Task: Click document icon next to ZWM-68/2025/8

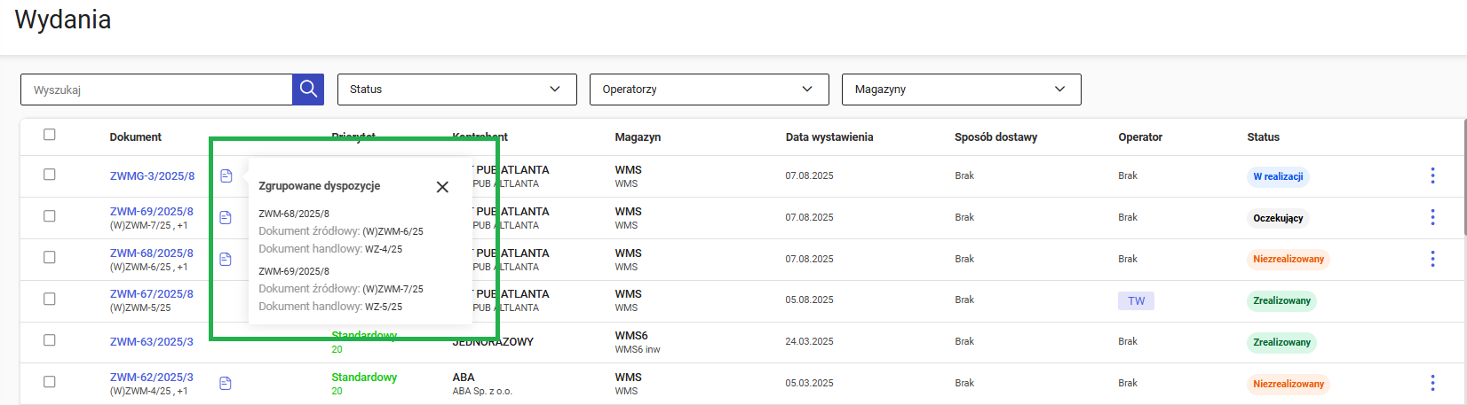Action: (226, 260)
